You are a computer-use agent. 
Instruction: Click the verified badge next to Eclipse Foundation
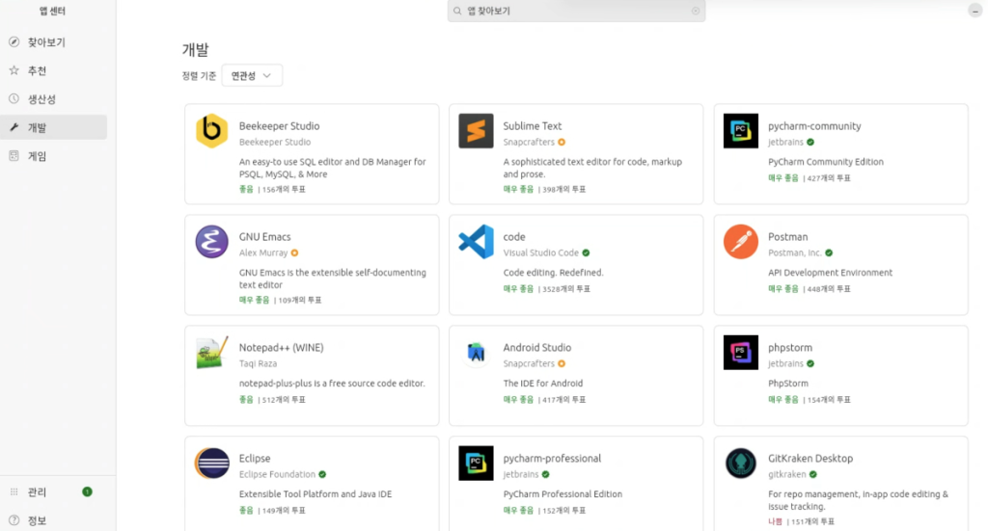pos(322,474)
